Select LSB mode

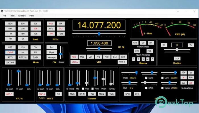pos(23,47)
